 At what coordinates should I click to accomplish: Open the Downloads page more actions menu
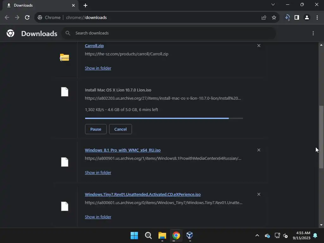tap(313, 33)
